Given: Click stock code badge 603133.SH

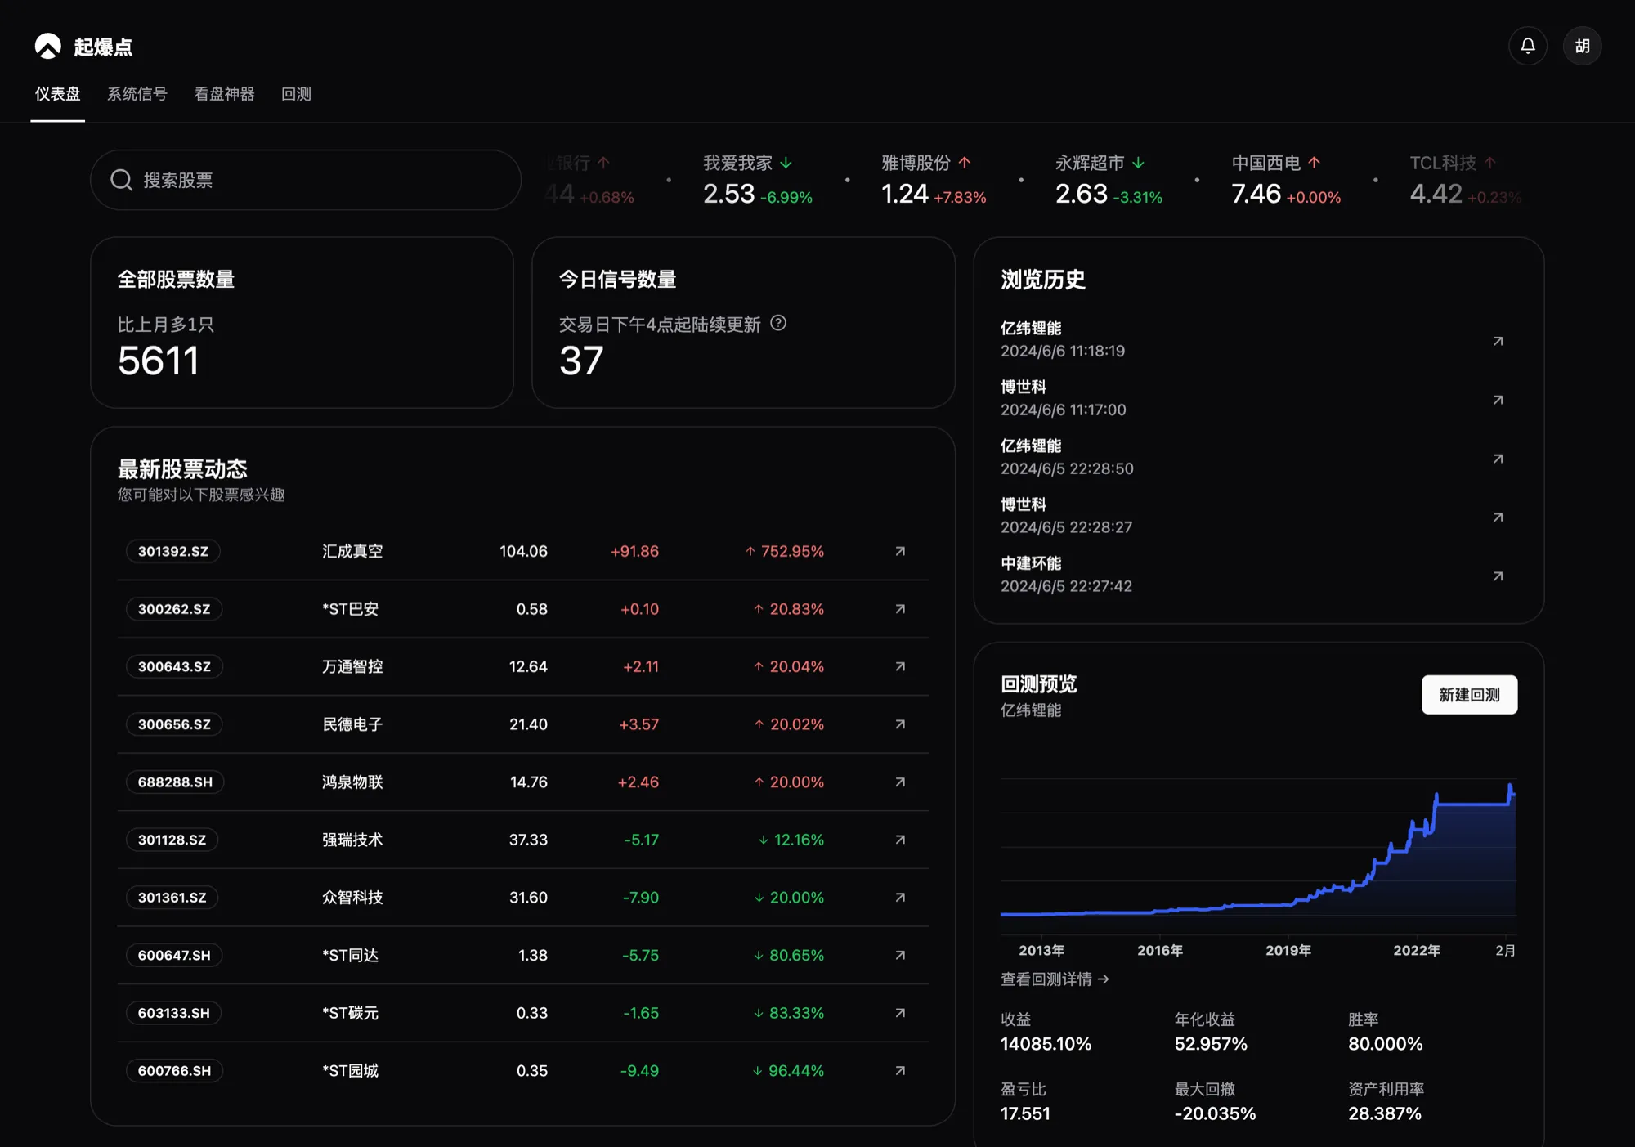Looking at the screenshot, I should [174, 1013].
